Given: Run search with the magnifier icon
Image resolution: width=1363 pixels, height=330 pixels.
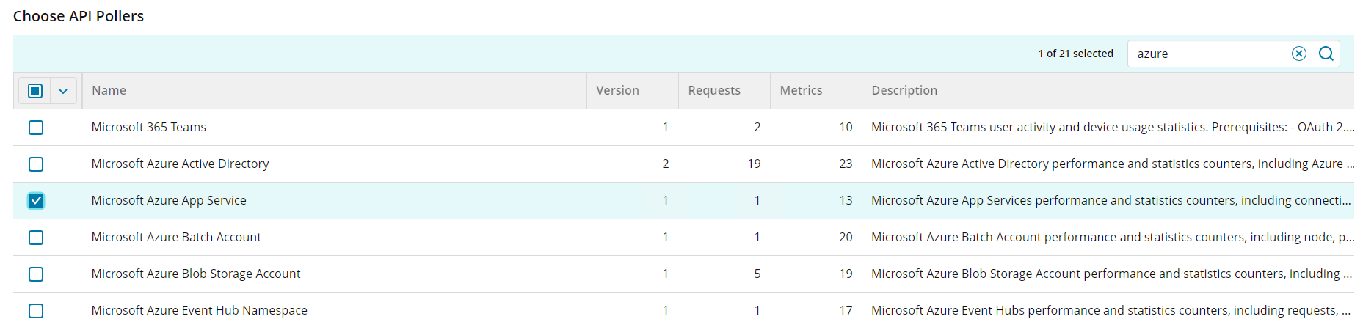Looking at the screenshot, I should tap(1326, 54).
